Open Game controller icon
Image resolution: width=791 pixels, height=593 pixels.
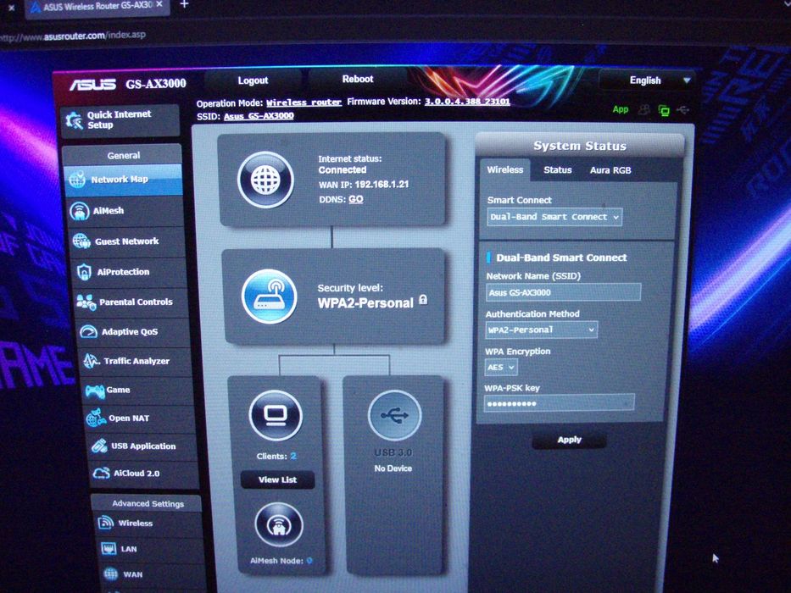[95, 391]
